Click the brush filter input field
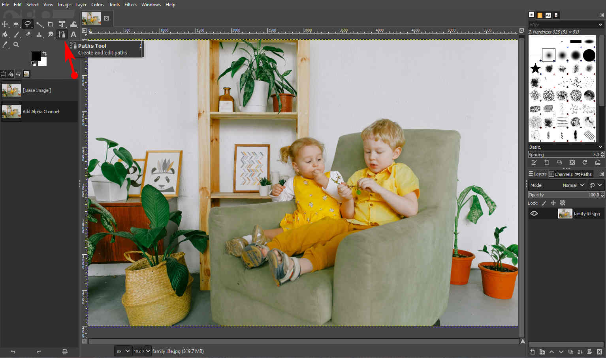The height and width of the screenshot is (358, 606). click(562, 24)
